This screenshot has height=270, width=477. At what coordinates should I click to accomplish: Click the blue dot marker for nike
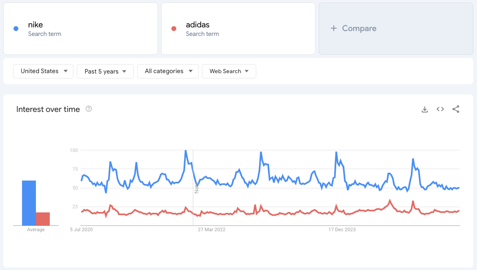tap(16, 28)
